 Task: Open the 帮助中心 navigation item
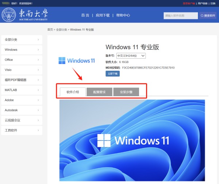(x=123, y=15)
